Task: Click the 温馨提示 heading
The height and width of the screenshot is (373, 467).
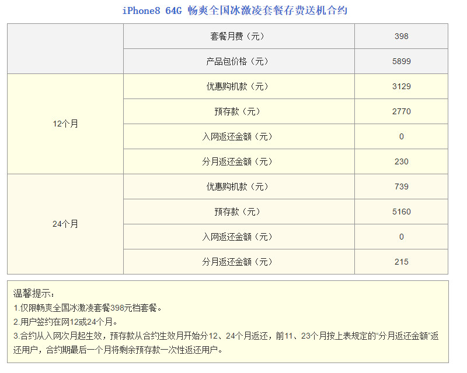Action: (x=34, y=294)
